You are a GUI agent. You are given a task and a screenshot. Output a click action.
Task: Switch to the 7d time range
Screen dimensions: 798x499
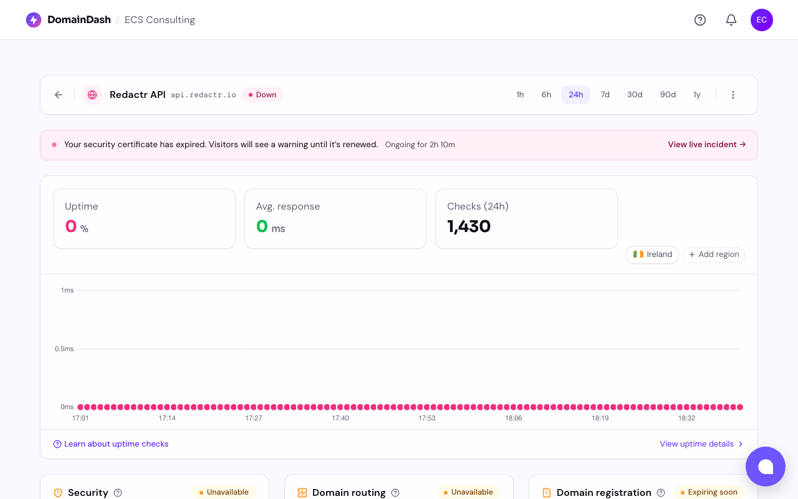pyautogui.click(x=605, y=95)
